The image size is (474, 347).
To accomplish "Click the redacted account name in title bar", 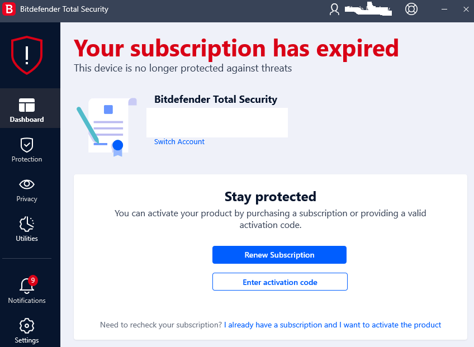I will pos(368,9).
